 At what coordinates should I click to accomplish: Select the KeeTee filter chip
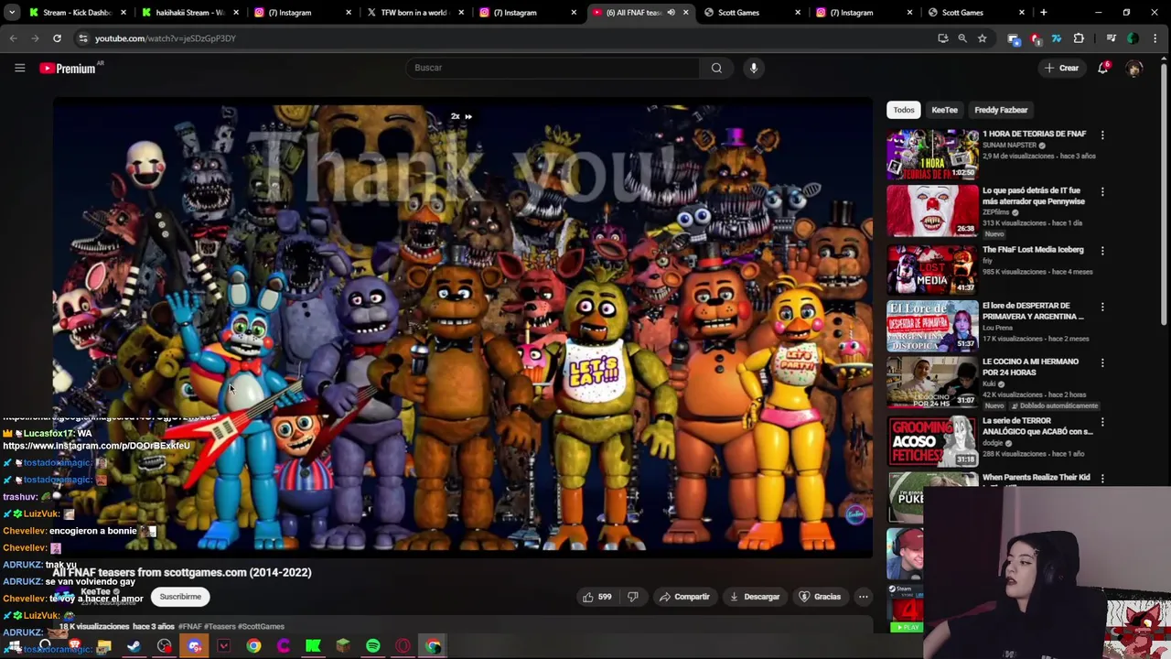(944, 110)
